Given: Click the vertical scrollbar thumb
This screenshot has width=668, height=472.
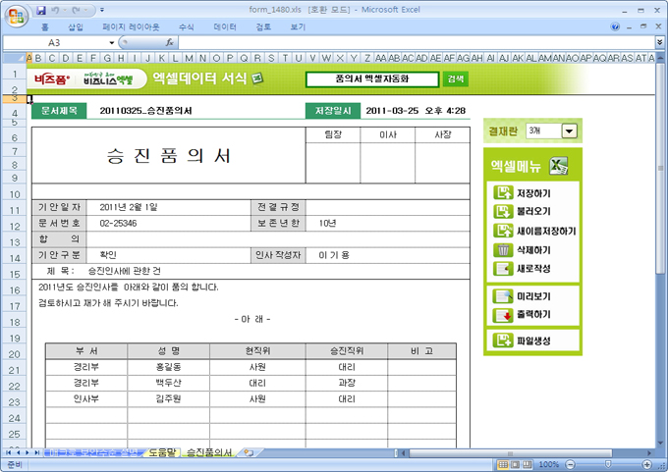Looking at the screenshot, I should 660,169.
